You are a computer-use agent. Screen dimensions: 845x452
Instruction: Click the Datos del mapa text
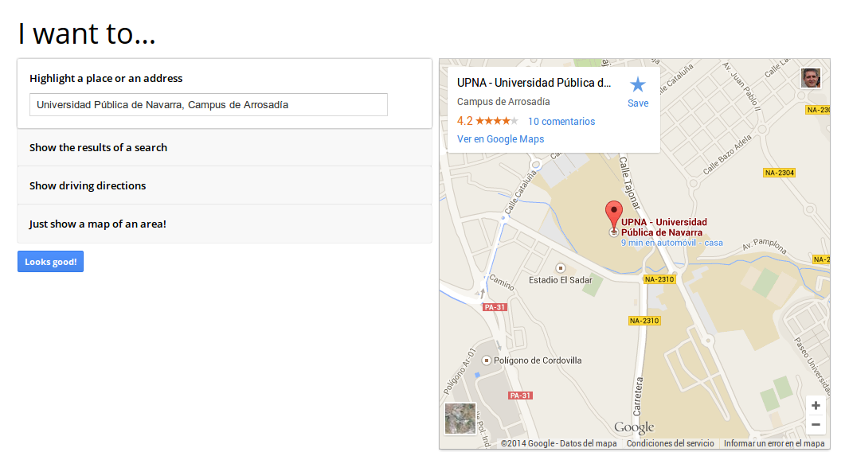pos(589,443)
